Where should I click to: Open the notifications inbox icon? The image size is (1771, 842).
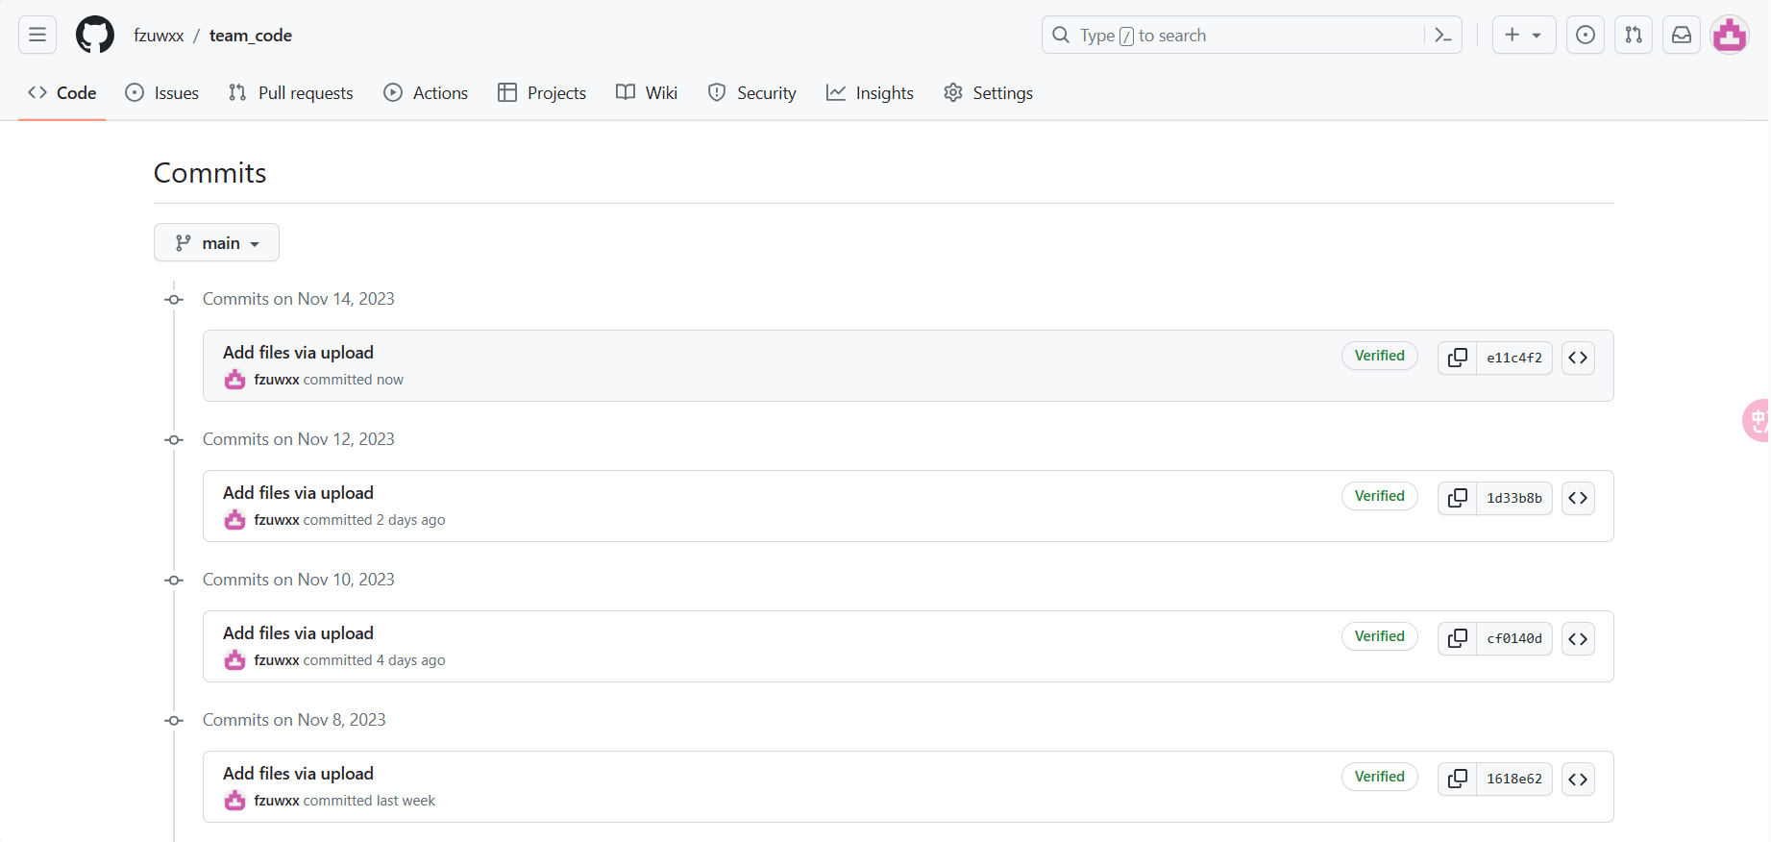click(x=1682, y=36)
